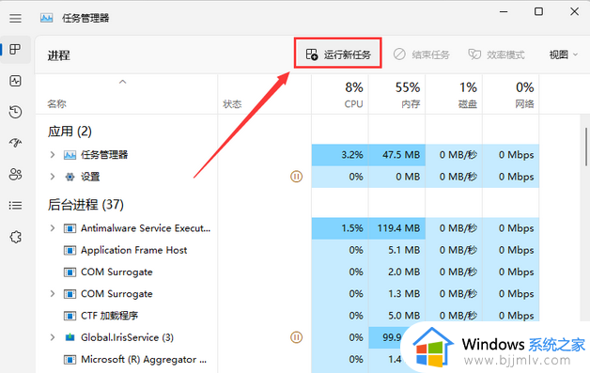Click the 运行新任务 button
The image size is (590, 373).
point(338,54)
